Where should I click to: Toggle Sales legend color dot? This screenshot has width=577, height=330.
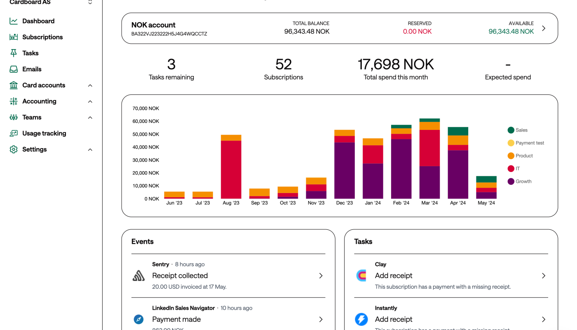point(511,130)
